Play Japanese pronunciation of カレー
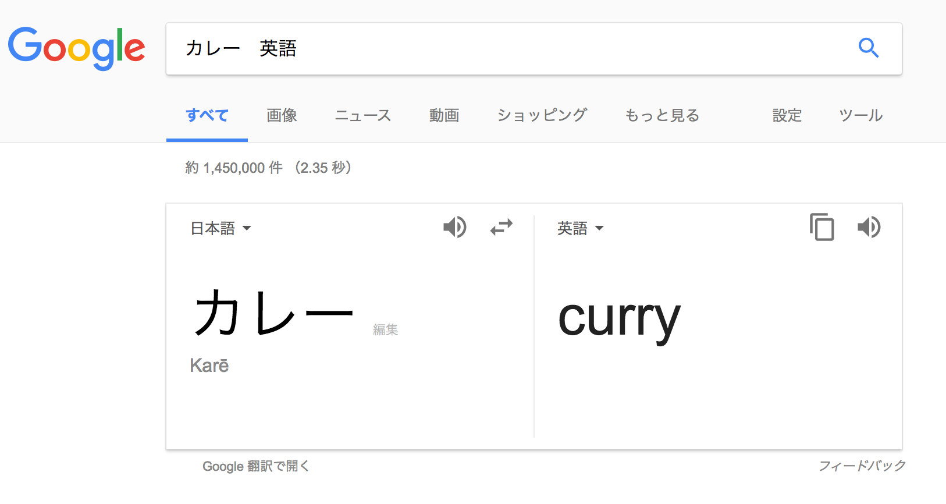The height and width of the screenshot is (504, 946). [454, 227]
